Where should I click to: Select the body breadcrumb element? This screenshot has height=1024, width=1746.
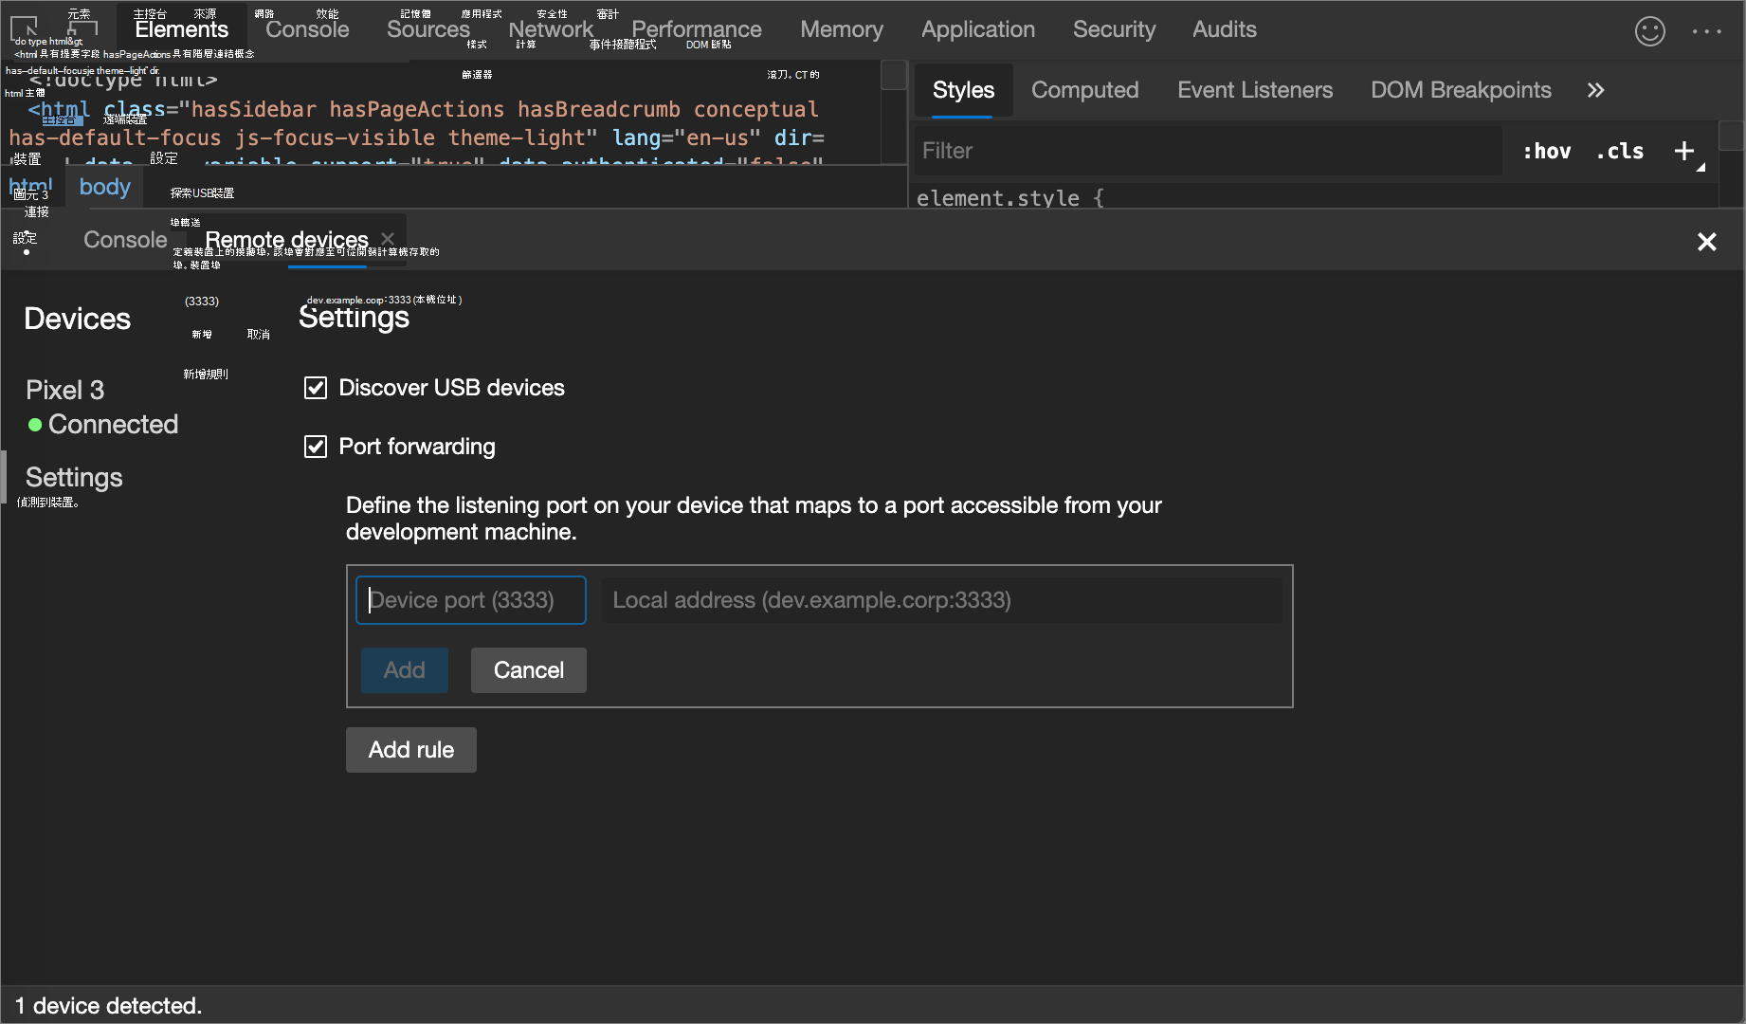pos(105,187)
